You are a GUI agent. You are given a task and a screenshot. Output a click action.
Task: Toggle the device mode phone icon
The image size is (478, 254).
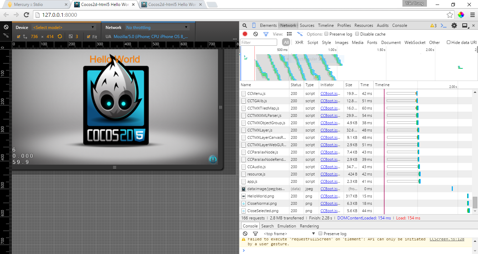click(x=254, y=25)
